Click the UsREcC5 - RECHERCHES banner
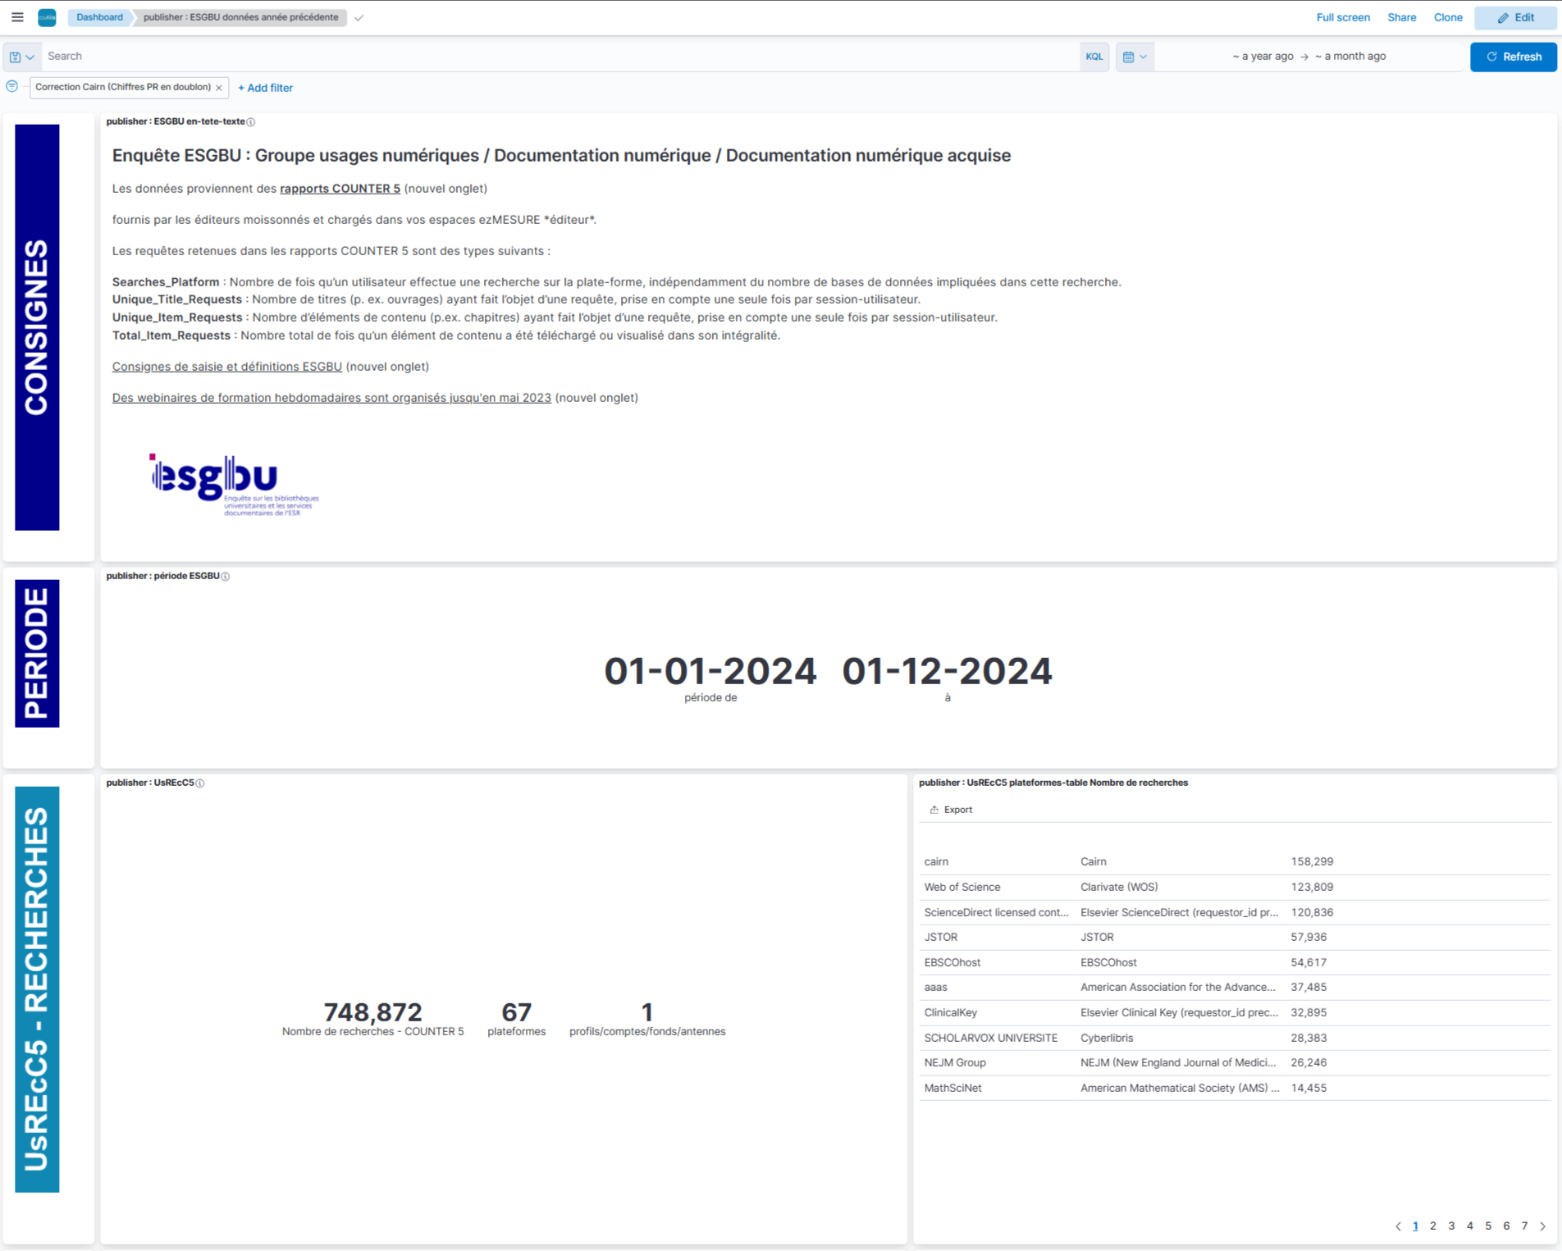 point(37,989)
